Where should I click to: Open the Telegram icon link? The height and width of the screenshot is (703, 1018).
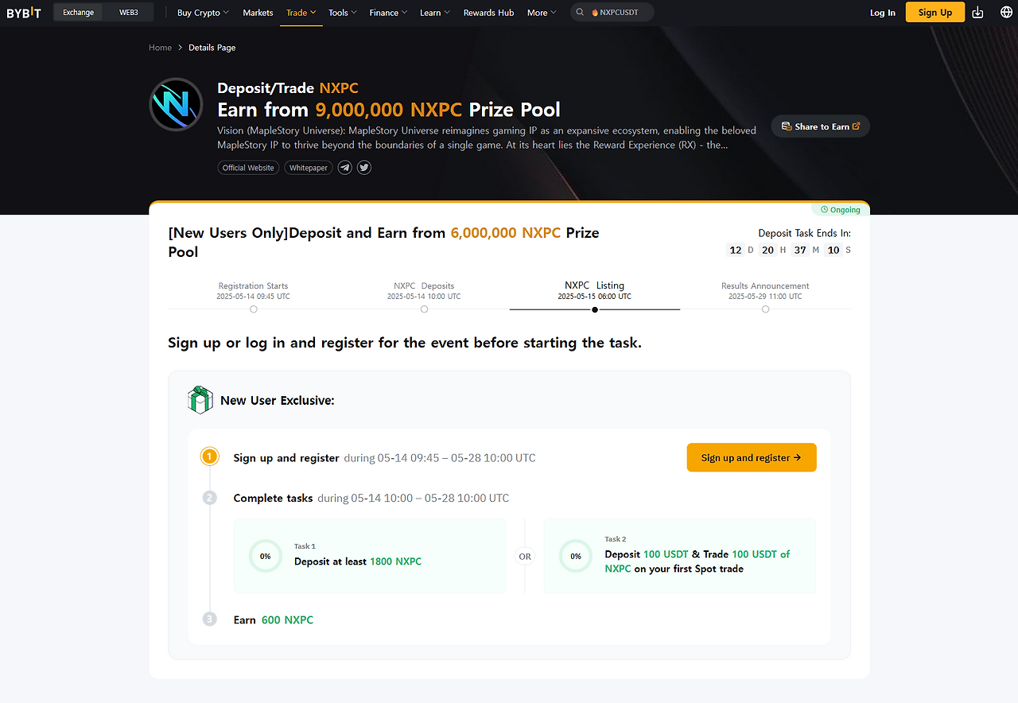pos(344,168)
